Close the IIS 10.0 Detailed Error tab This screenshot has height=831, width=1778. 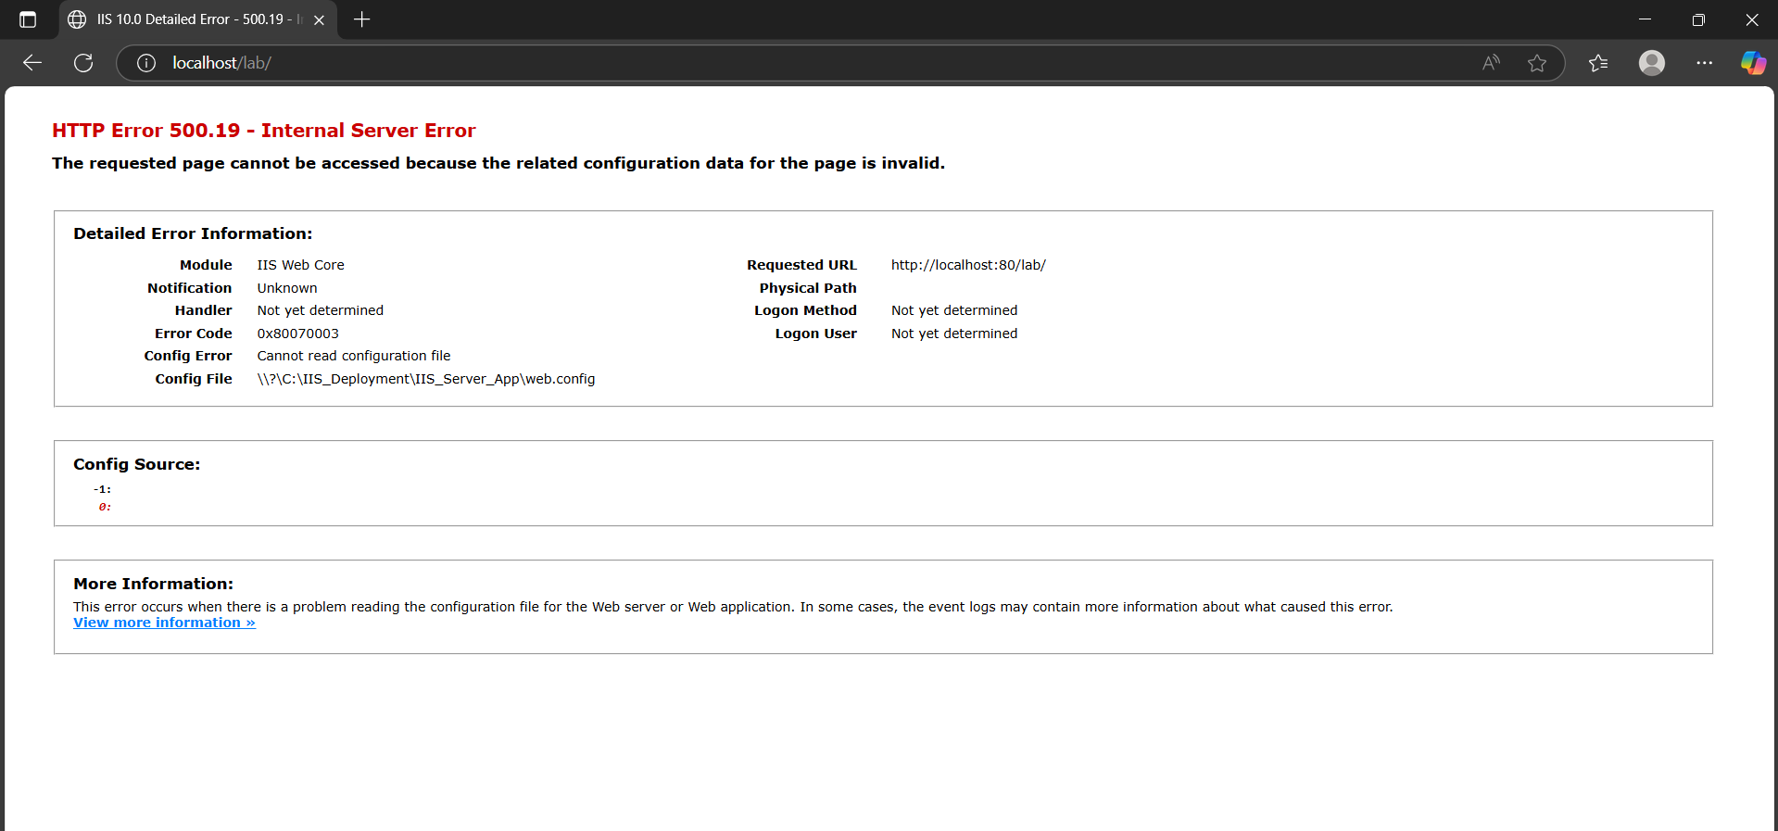[319, 19]
